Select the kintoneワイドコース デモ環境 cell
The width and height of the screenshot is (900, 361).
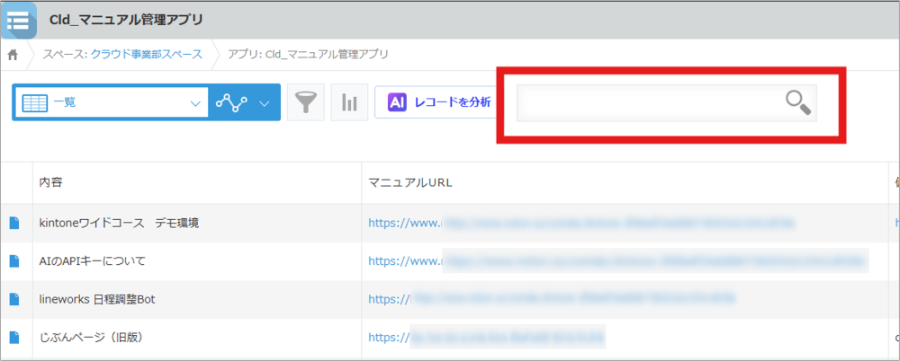tap(197, 224)
